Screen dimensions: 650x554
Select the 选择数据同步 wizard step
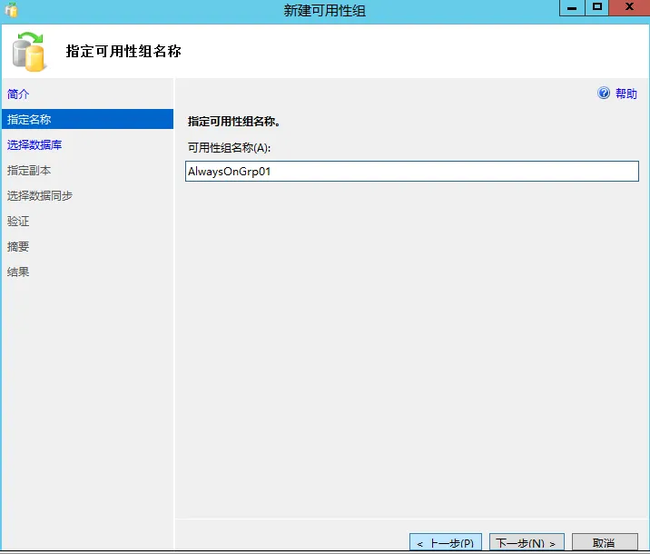point(40,196)
